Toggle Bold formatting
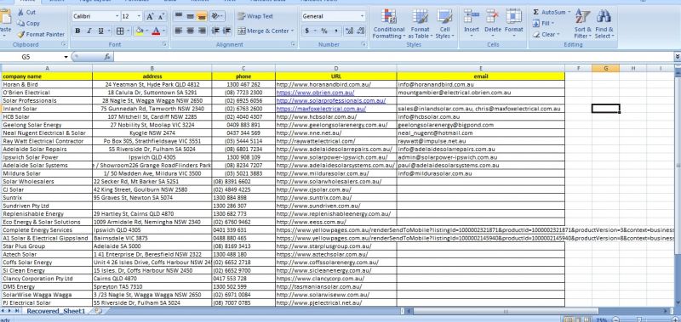 pyautogui.click(x=77, y=31)
